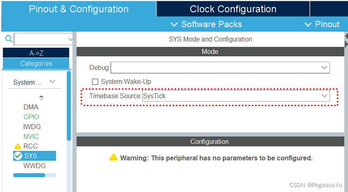Click the green checkmark icon beside SYS

coord(18,156)
